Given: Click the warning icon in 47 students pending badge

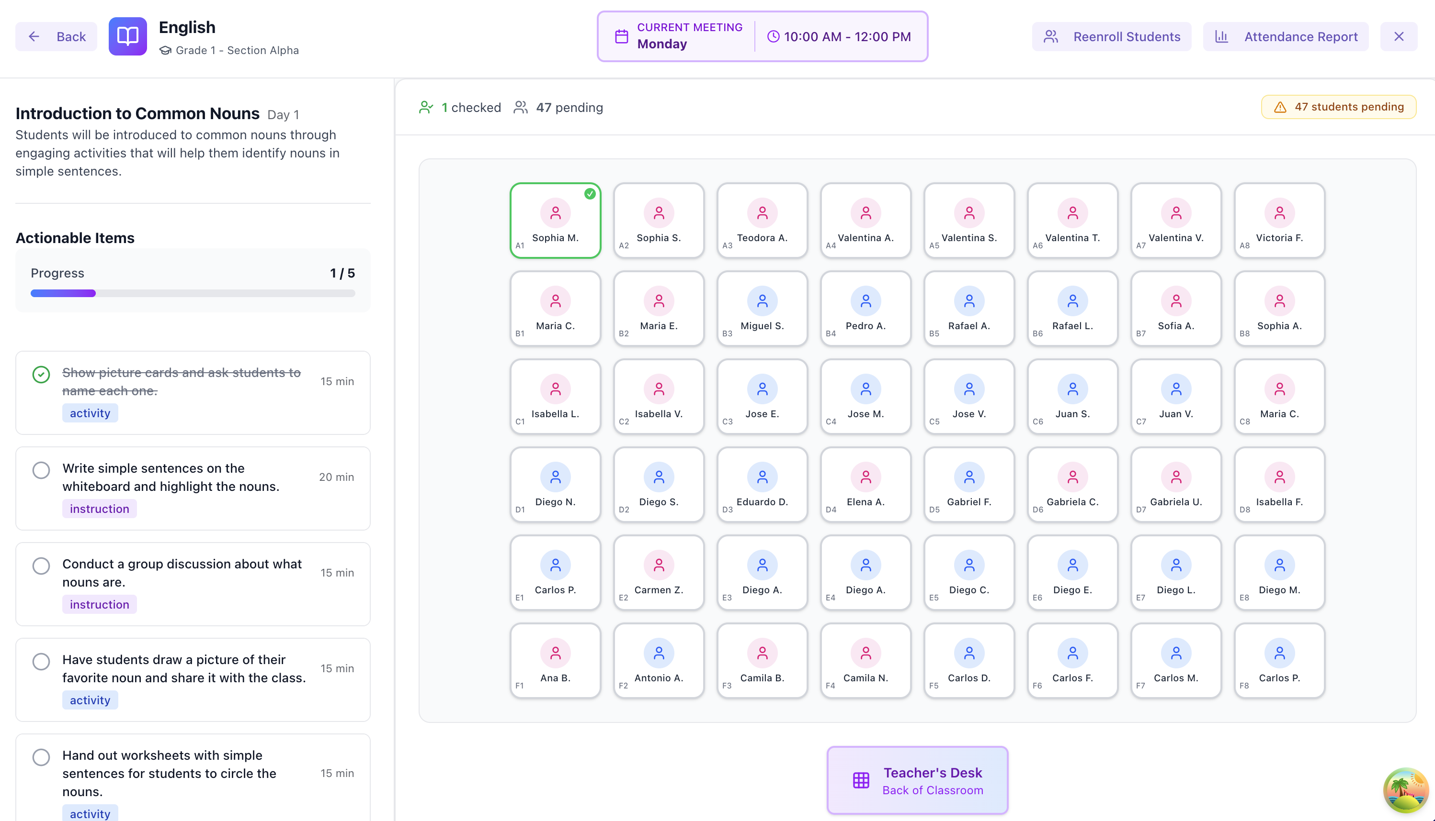Looking at the screenshot, I should 1280,107.
